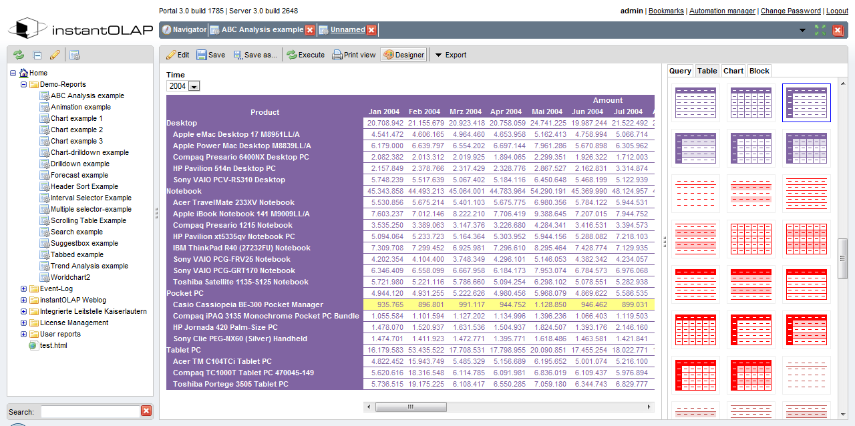This screenshot has height=426, width=855.
Task: Click the horizontal scrollbar's right arrow
Action: tap(648, 407)
